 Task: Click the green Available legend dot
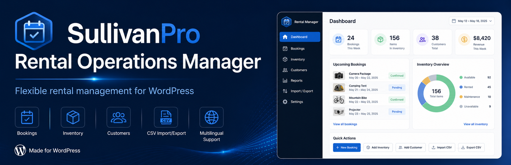pyautogui.click(x=461, y=77)
